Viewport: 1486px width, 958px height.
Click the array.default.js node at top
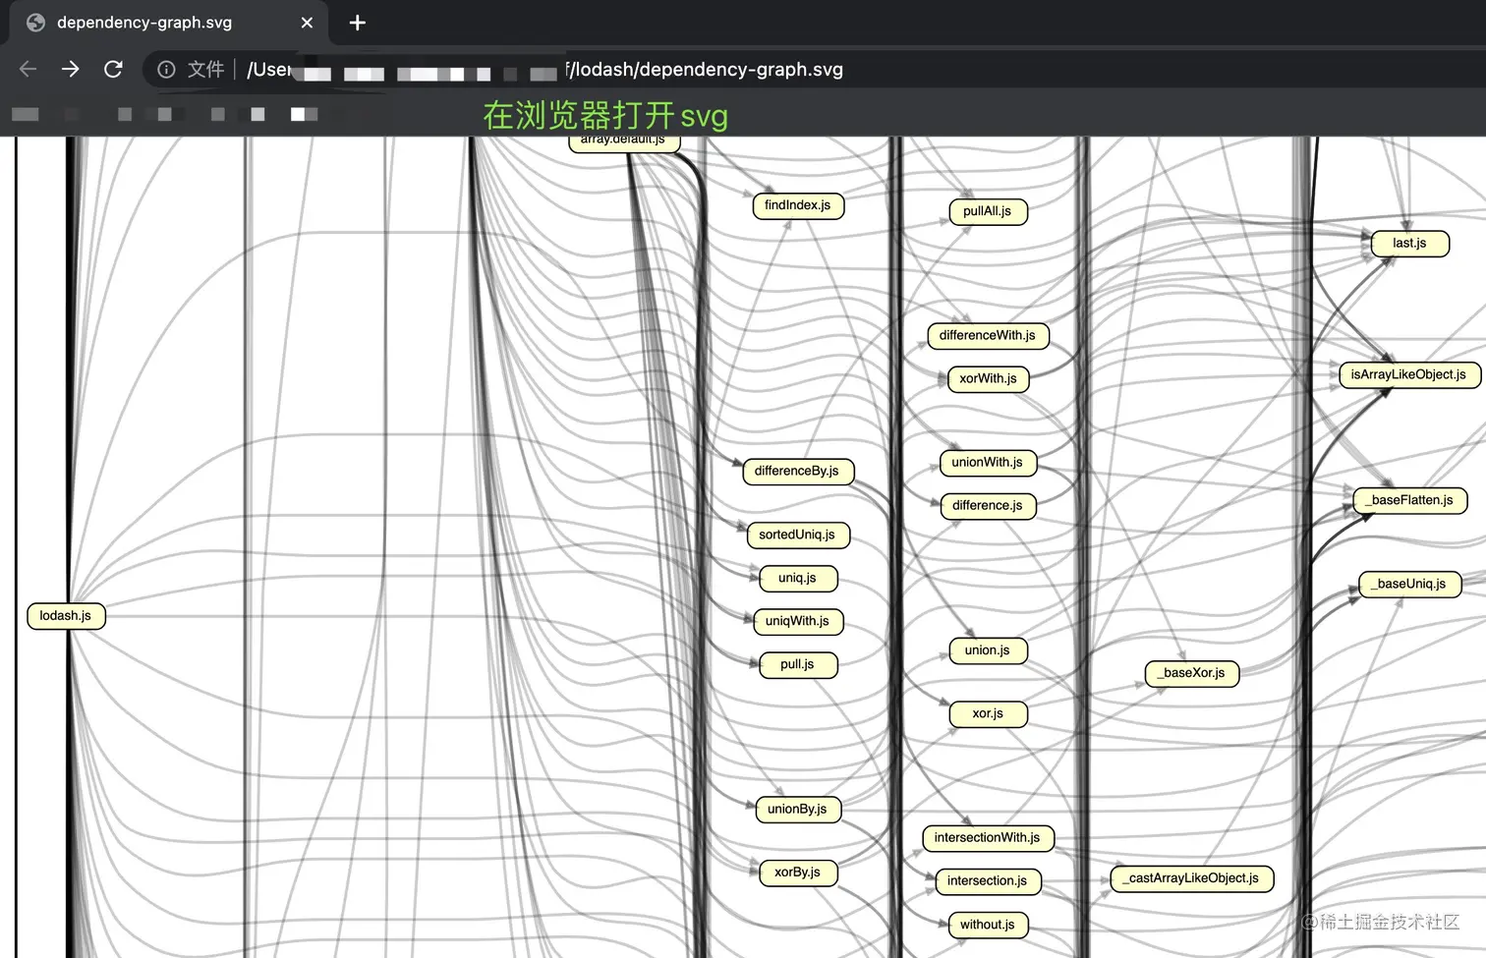[x=624, y=143]
